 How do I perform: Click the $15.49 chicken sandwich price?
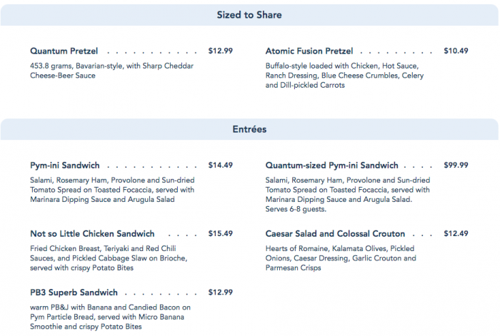point(220,234)
